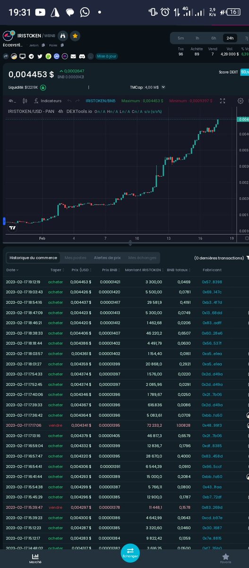Open the Historique du commerce tab
Screen dimensions: 249x568
tap(34, 258)
